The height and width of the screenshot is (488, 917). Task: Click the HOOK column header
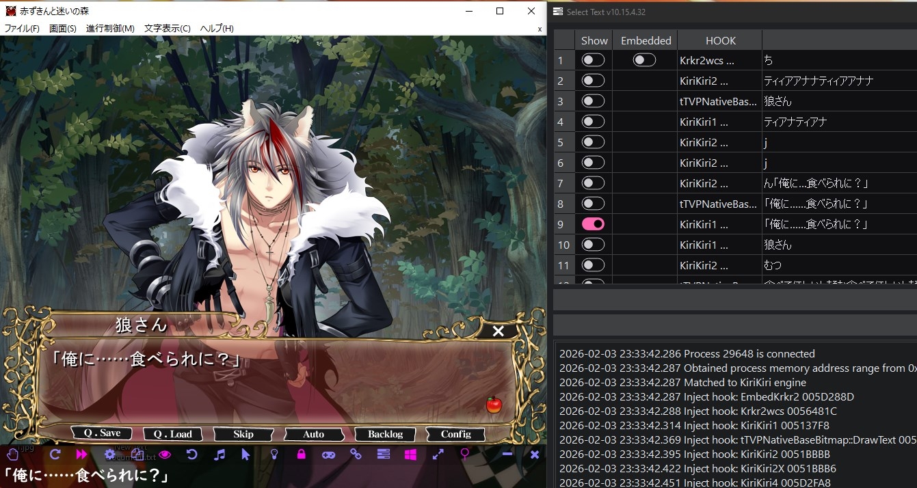720,40
